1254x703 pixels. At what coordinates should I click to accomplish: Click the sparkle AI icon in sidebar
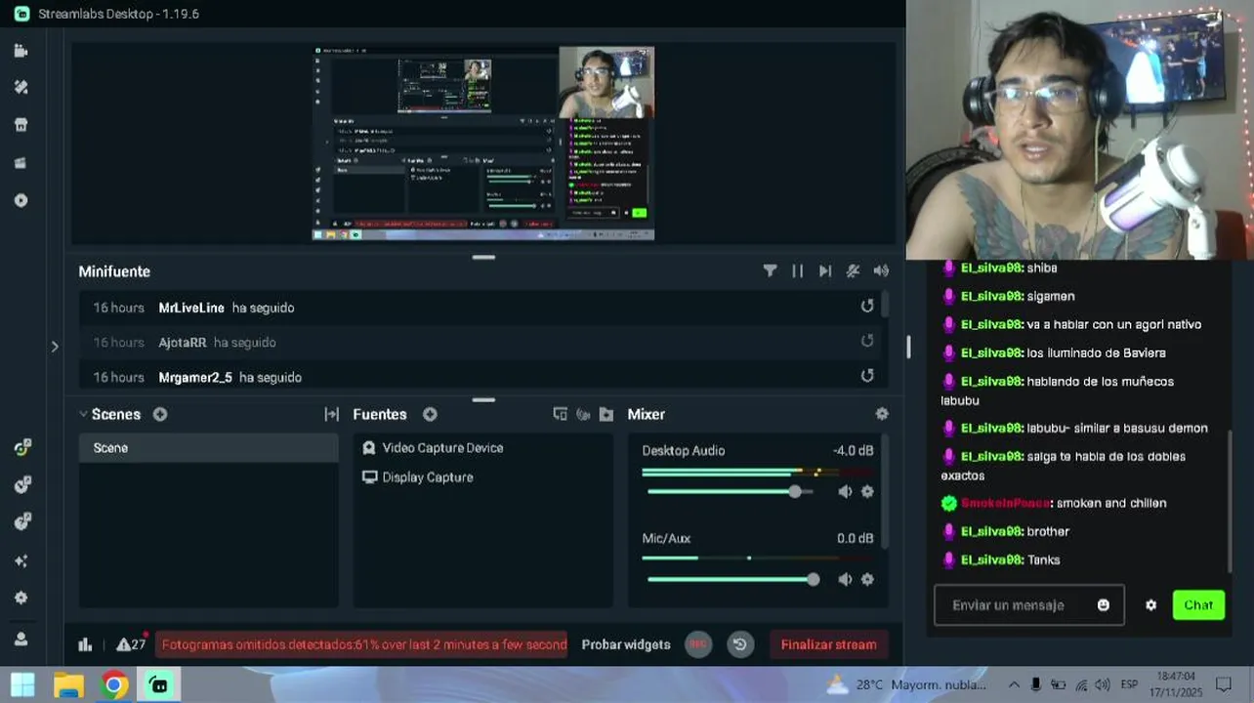[21, 560]
